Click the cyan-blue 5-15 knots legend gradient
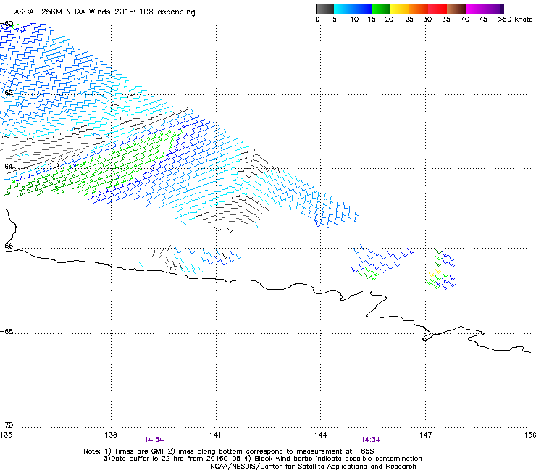The width and height of the screenshot is (536, 471). [353, 9]
